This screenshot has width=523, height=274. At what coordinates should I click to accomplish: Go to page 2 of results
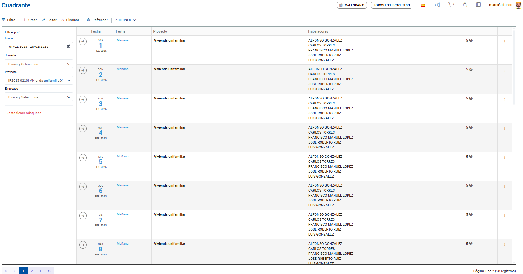coord(32,271)
